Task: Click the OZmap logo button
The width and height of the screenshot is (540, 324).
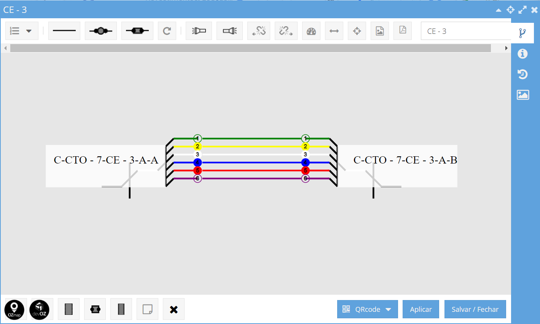Action: click(14, 309)
